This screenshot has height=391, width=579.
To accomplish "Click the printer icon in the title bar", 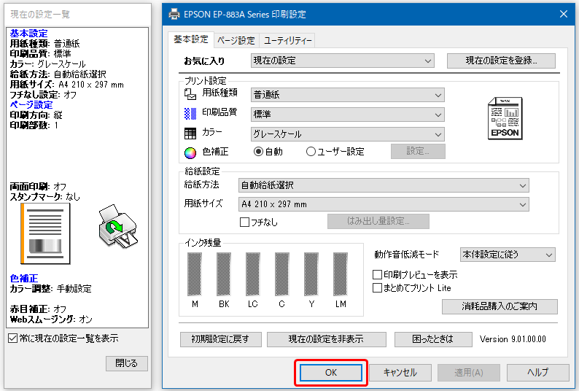I will (x=174, y=14).
